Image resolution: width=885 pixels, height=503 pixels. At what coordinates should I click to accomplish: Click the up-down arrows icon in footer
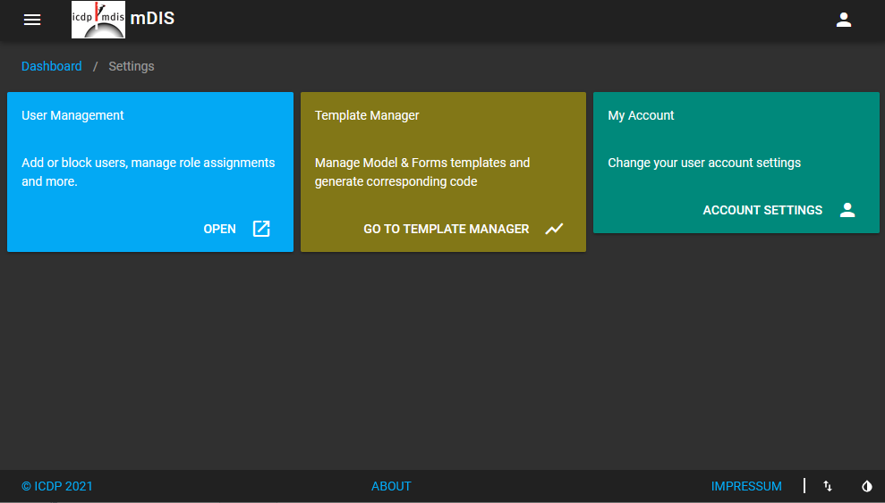[x=828, y=485]
